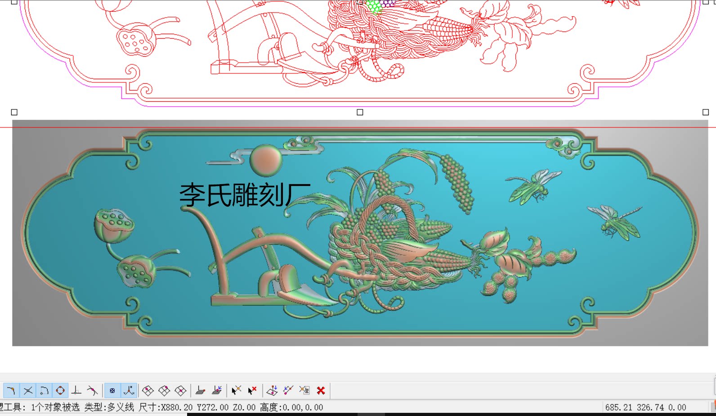716x416 pixels.
Task: Click the stacked-lines icon with blue arrow
Action: 217,390
